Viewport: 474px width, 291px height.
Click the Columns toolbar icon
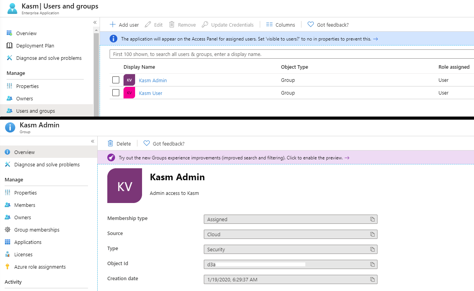[269, 25]
